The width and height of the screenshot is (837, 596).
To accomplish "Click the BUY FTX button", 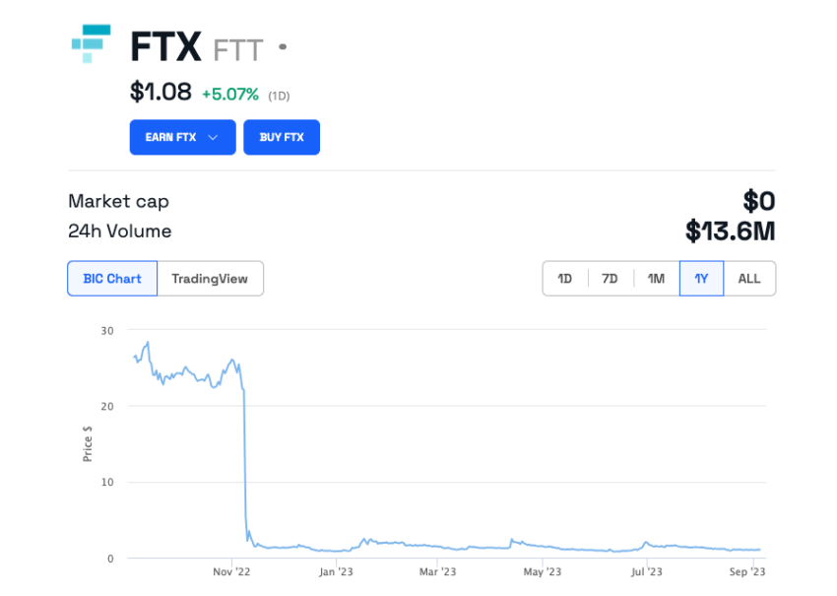I will tap(282, 137).
